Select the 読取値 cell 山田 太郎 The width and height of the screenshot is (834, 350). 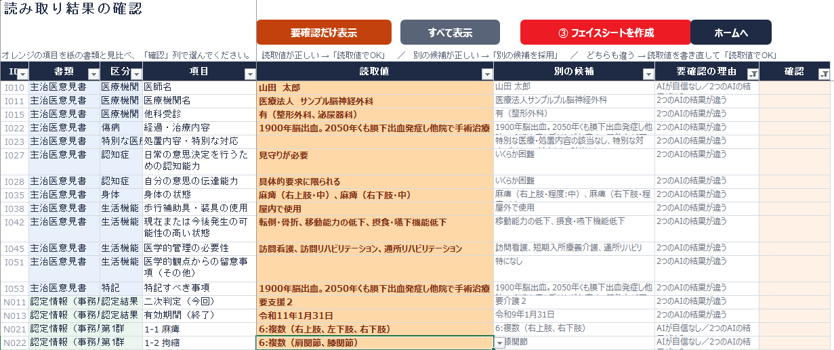375,87
